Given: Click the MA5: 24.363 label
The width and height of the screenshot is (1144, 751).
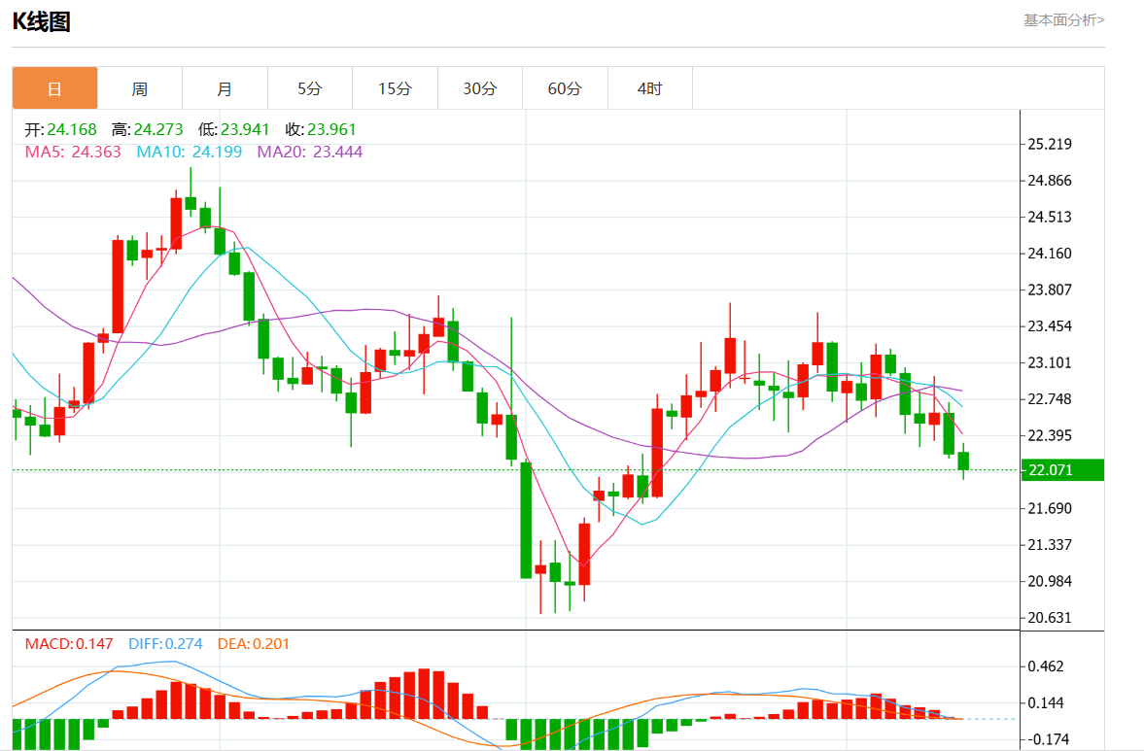Looking at the screenshot, I should (x=73, y=152).
